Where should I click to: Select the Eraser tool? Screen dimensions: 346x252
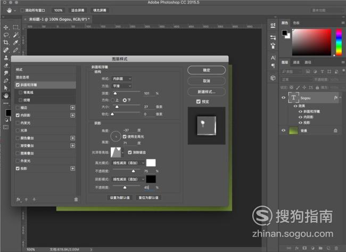pos(6,66)
